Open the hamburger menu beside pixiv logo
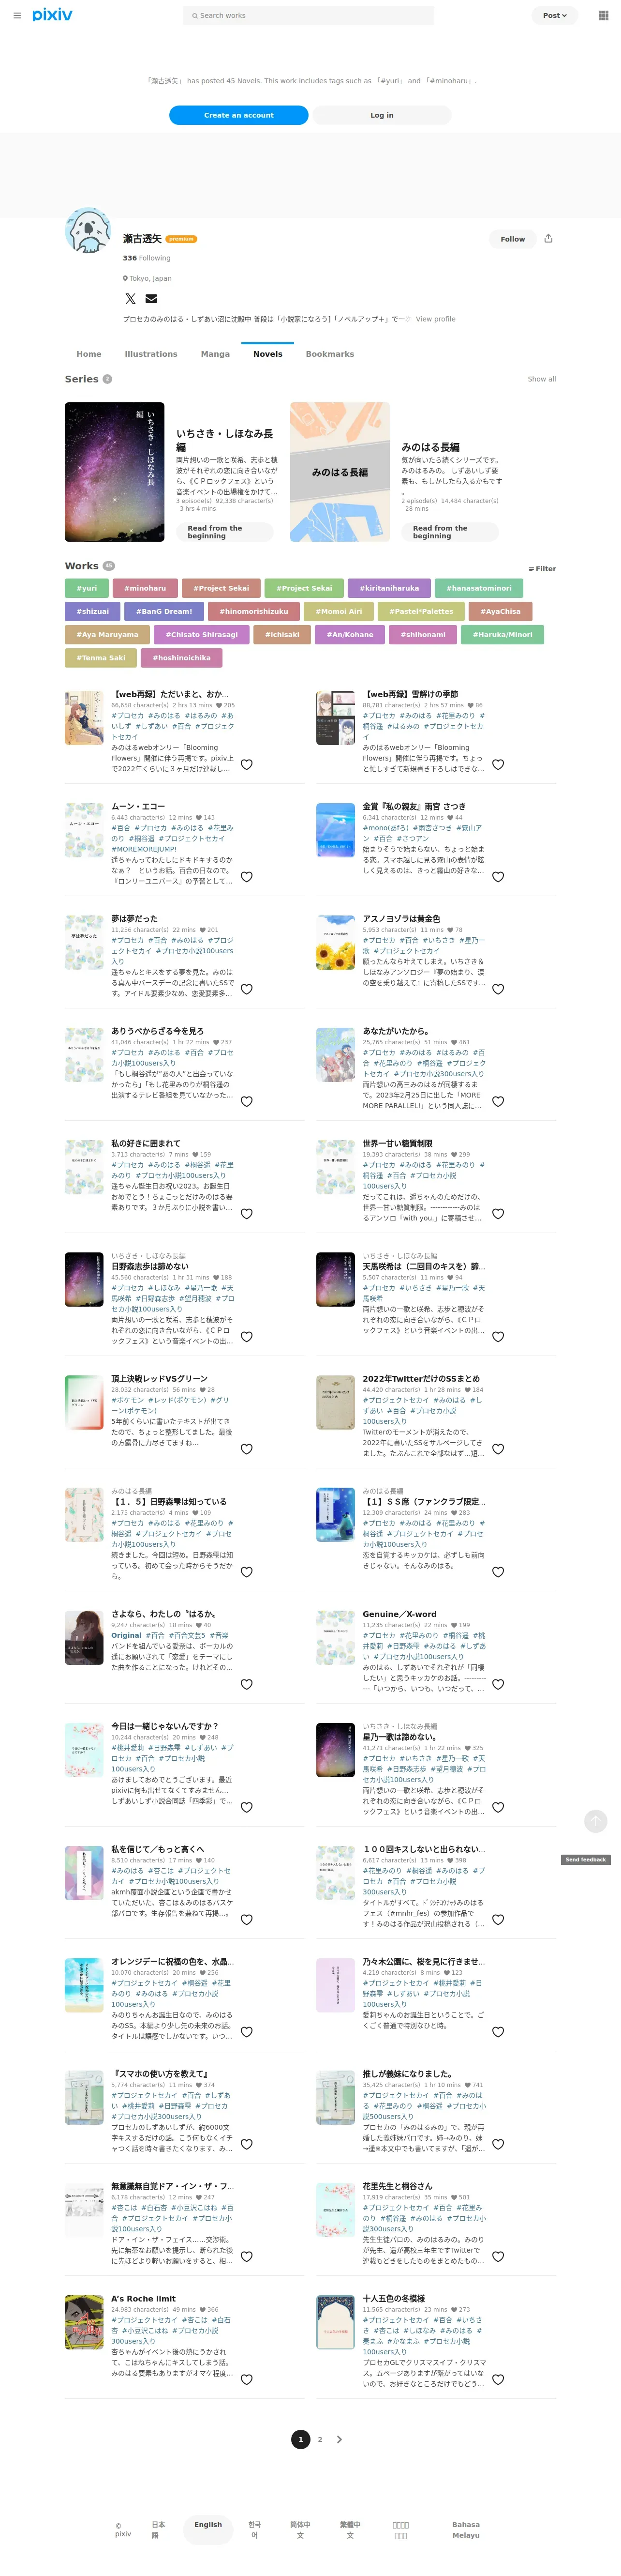621x2576 pixels. 17,16
